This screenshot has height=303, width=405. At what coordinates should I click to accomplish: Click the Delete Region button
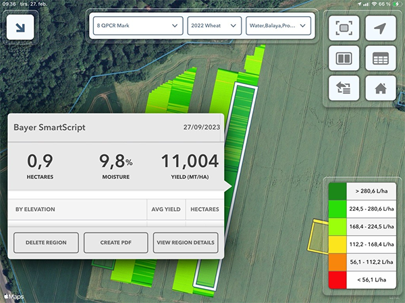click(46, 242)
